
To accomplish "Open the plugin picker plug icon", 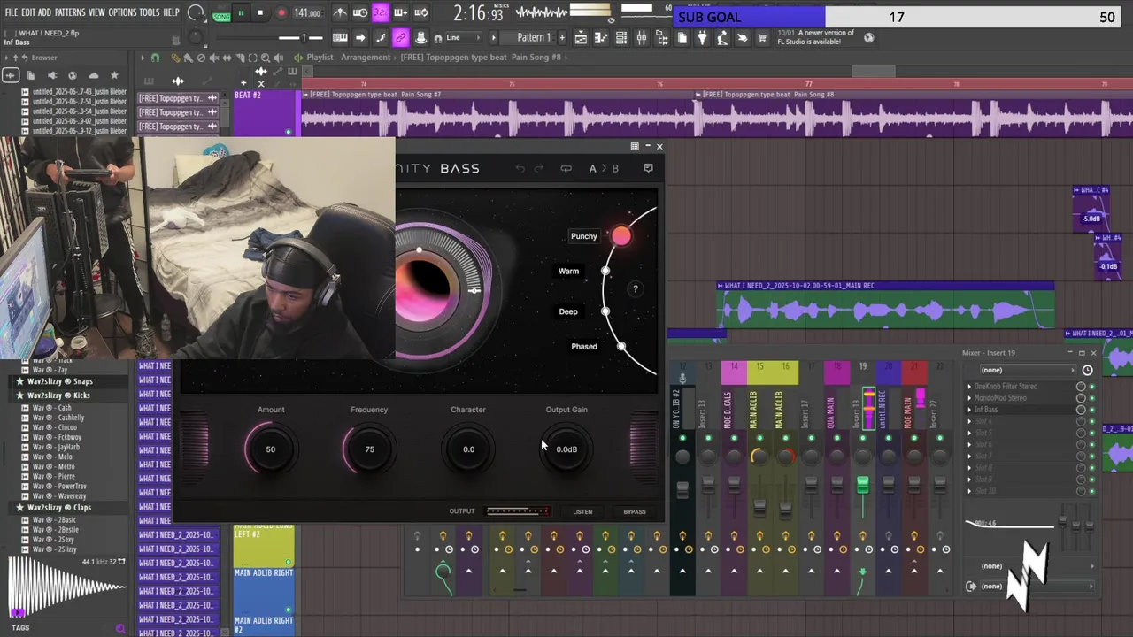I will (702, 38).
